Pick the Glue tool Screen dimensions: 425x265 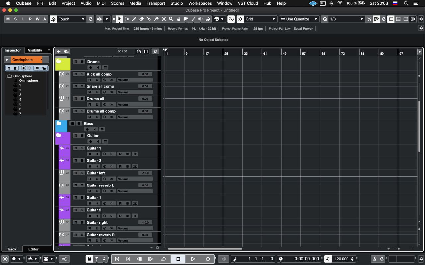(x=156, y=19)
